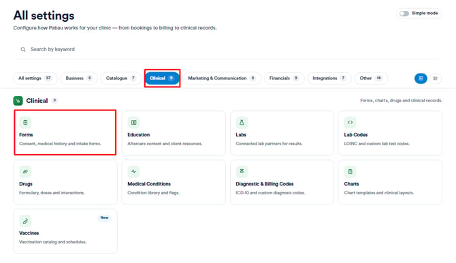
Task: Open the Drugs title link
Action: 26,184
